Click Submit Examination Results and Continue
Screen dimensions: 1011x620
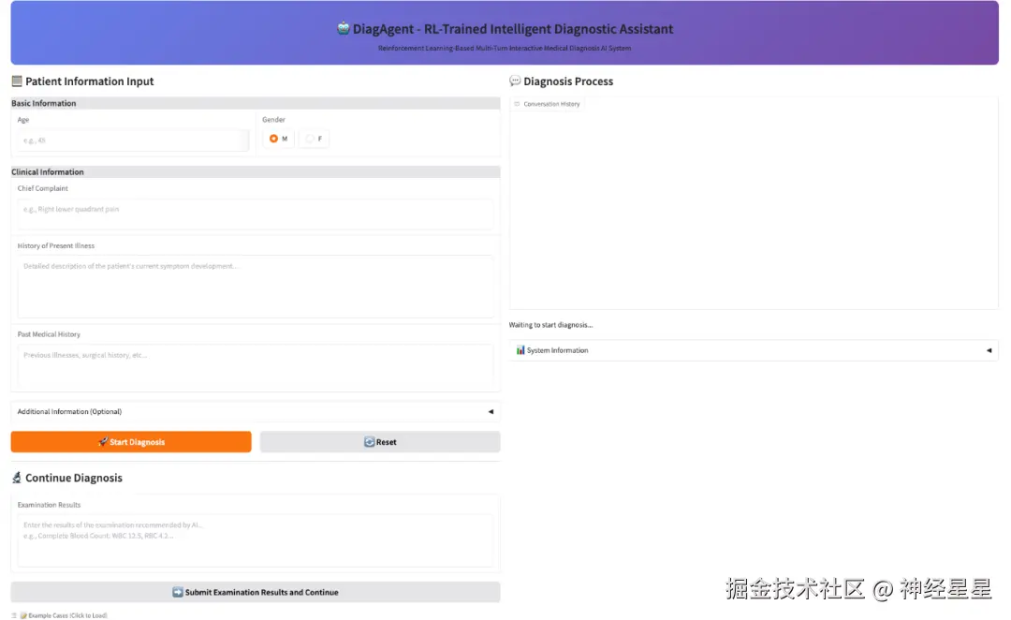pos(256,591)
